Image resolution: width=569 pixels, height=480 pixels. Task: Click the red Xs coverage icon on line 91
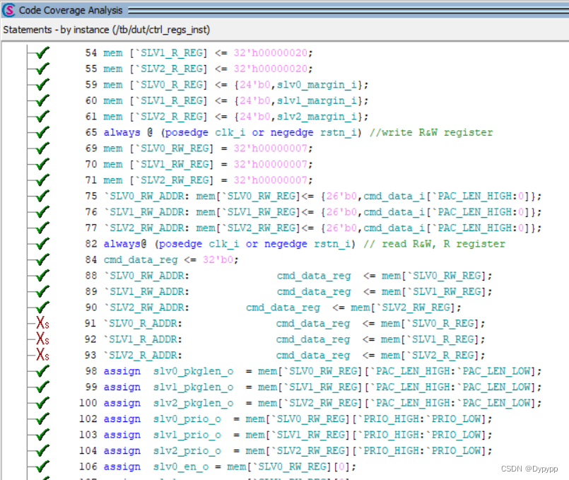[x=41, y=323]
